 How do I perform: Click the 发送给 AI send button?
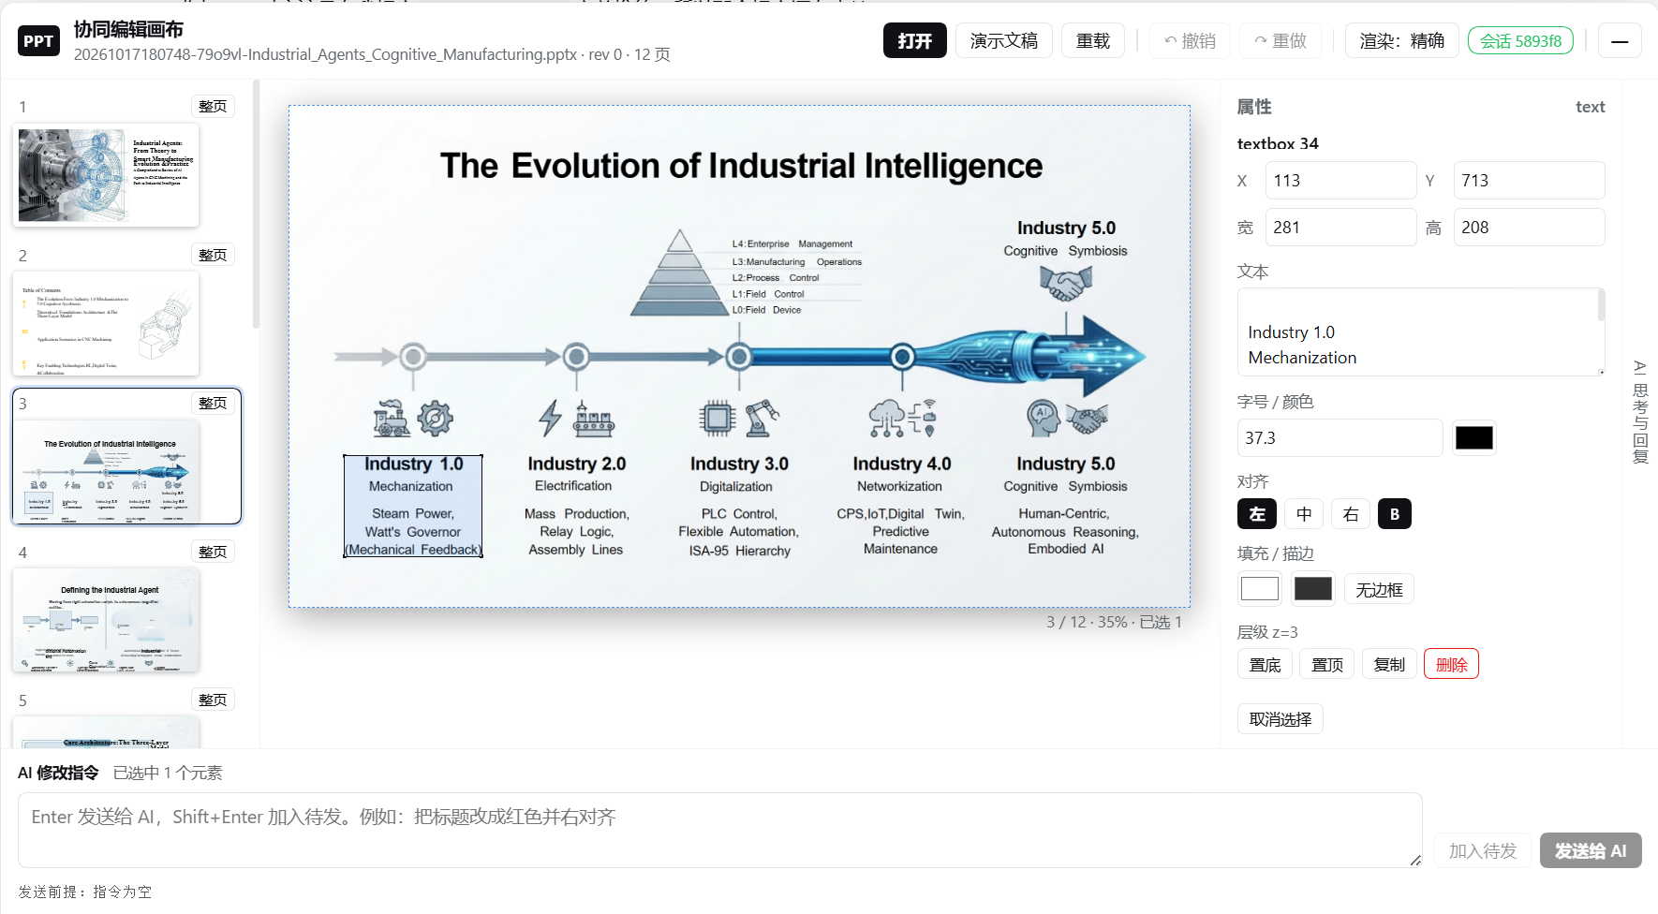[1591, 850]
